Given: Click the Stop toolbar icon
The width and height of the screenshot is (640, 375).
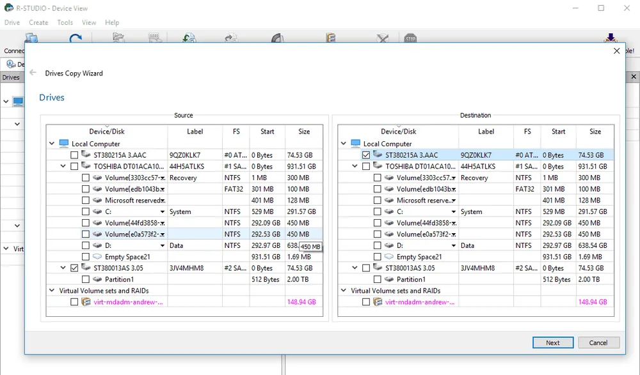Looking at the screenshot, I should [410, 38].
